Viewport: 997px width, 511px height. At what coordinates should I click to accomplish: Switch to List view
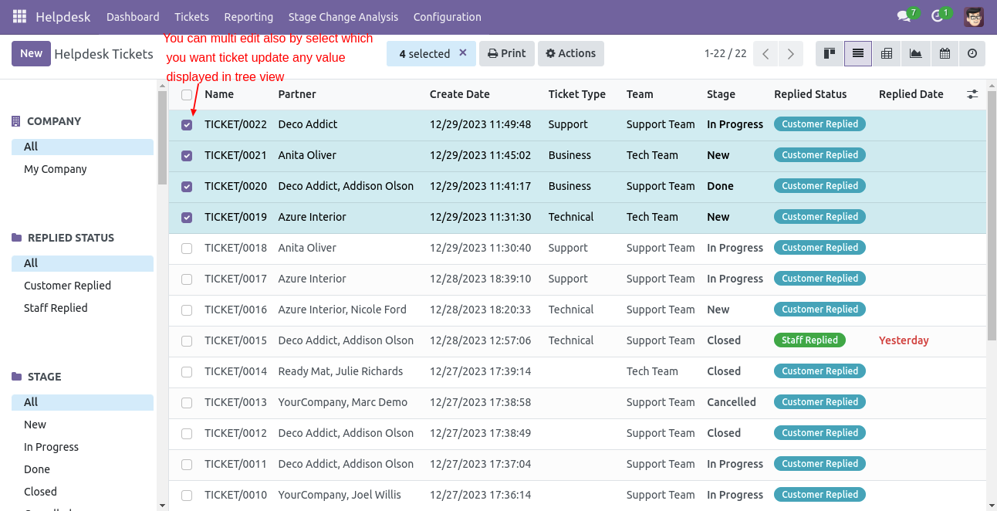(x=858, y=53)
